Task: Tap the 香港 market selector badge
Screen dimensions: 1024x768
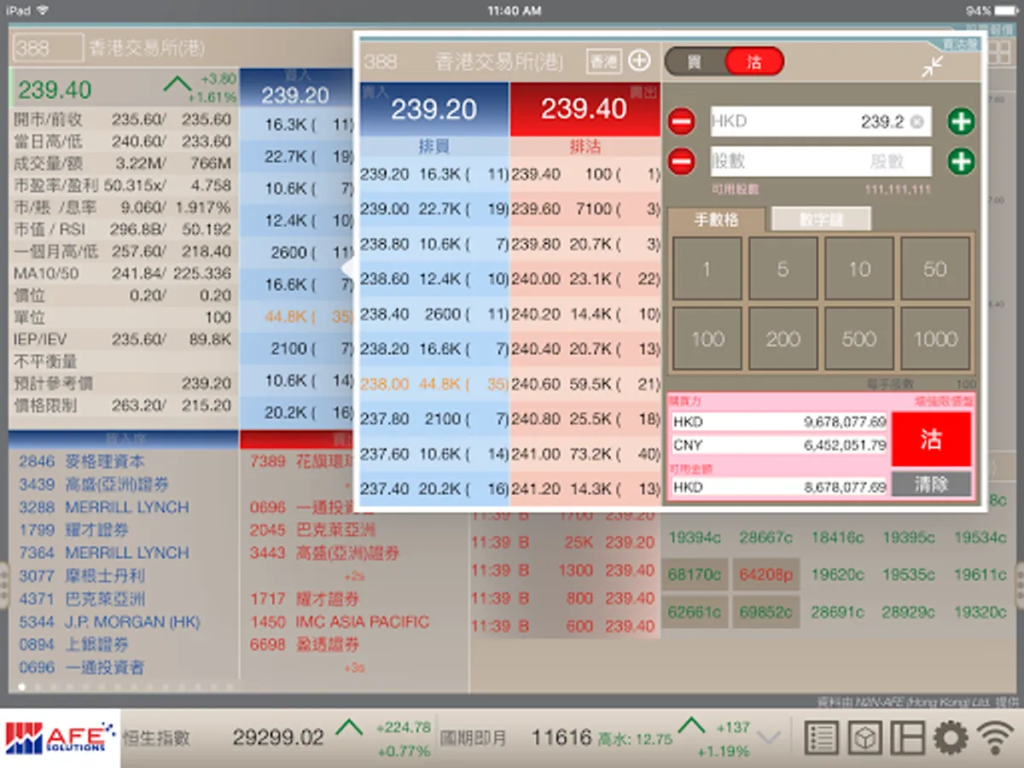Action: coord(604,61)
